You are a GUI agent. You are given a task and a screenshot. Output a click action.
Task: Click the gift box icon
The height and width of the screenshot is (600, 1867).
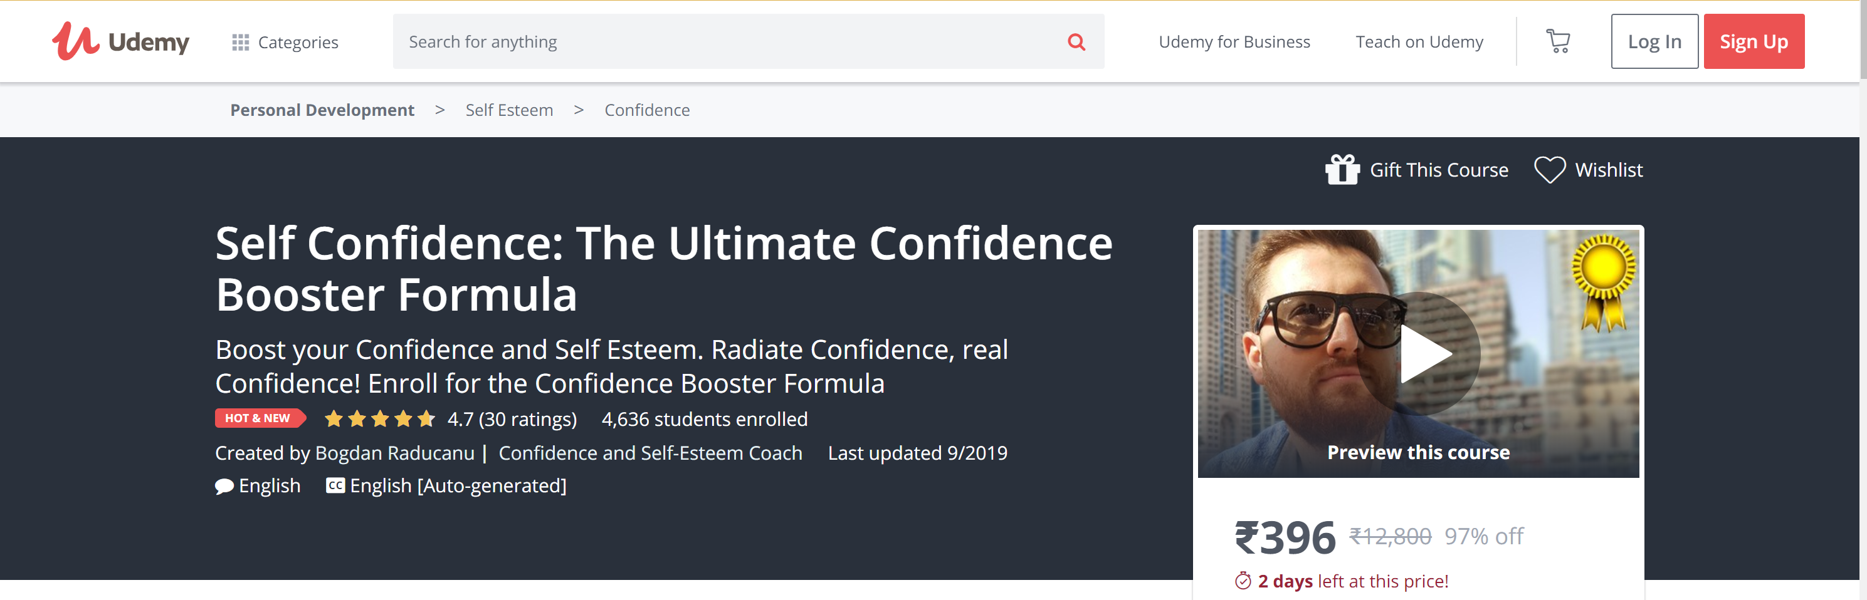[1342, 170]
